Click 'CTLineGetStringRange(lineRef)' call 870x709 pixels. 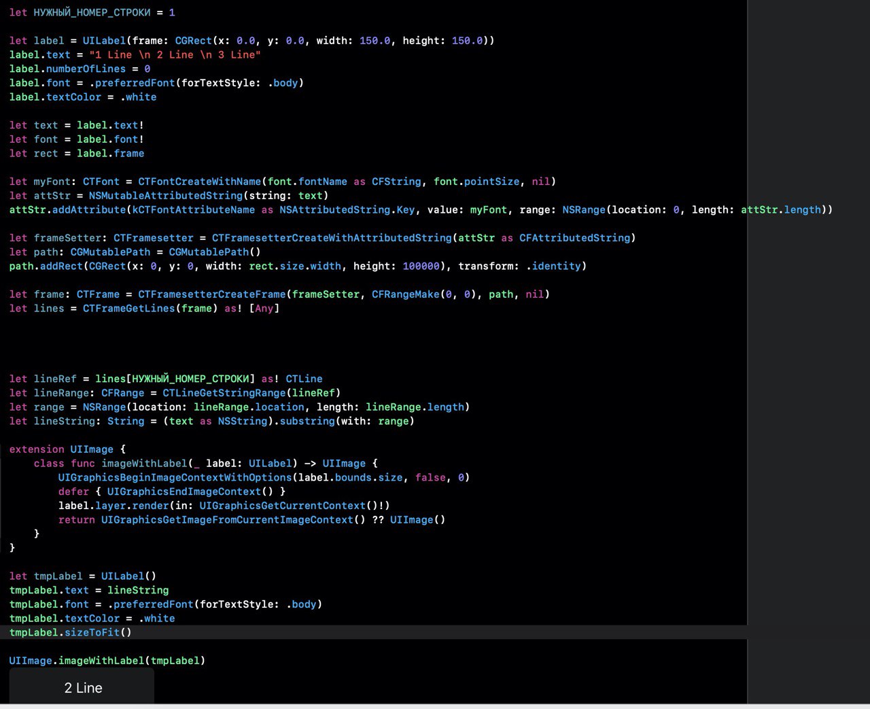click(251, 393)
